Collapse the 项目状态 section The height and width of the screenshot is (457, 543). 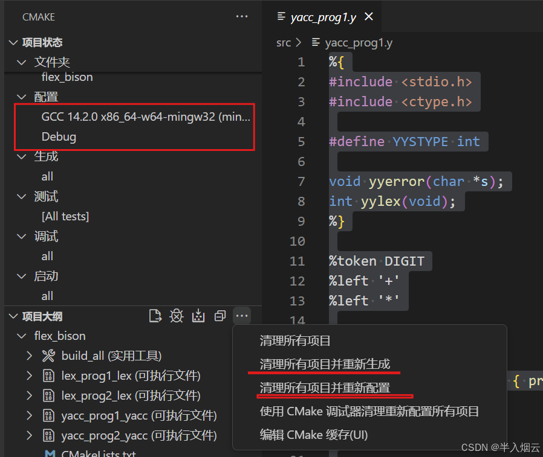click(13, 42)
